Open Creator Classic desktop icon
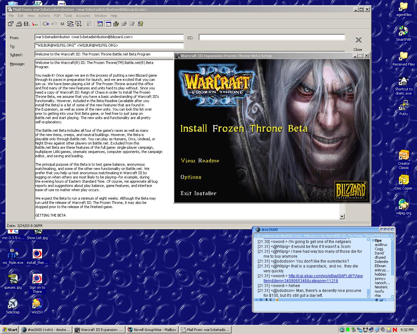Screen dimensions: 417x334 tap(404, 160)
